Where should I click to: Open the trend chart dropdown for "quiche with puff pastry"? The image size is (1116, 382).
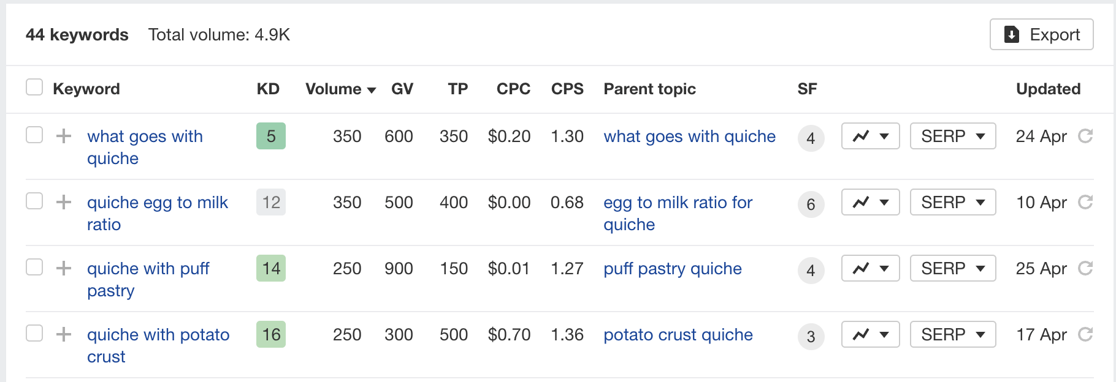click(x=885, y=268)
